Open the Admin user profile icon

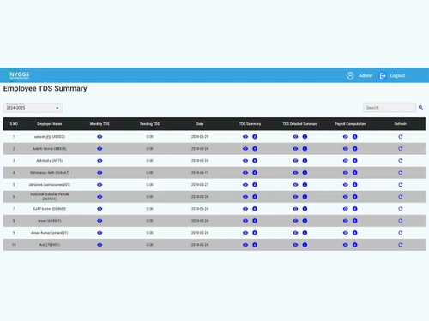click(350, 75)
